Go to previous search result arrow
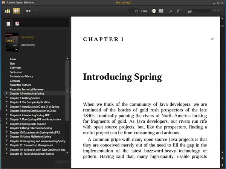226x169 pixels. 214,11
